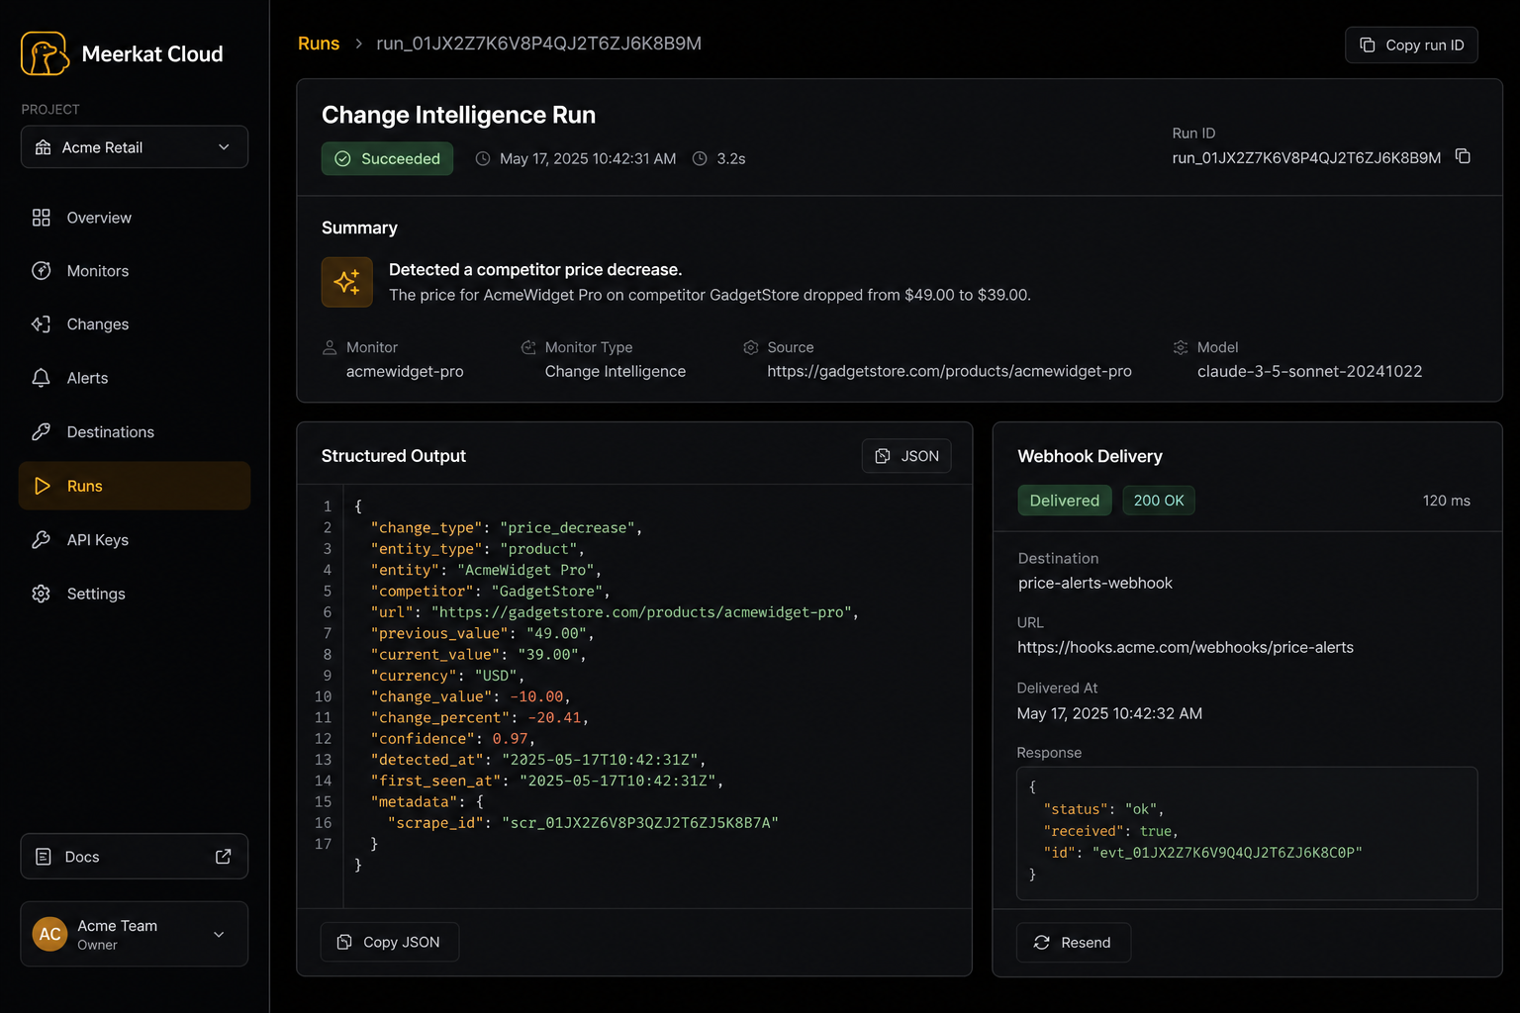This screenshot has width=1520, height=1013.
Task: Open Alerts from the sidebar
Action: [x=135, y=378]
